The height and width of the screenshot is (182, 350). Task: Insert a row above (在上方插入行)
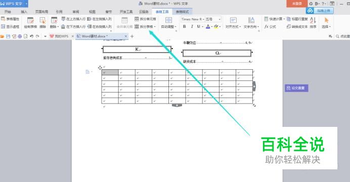click(x=73, y=19)
